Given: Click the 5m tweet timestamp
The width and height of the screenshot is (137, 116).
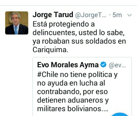Looking at the screenshot, I should (x=117, y=15).
